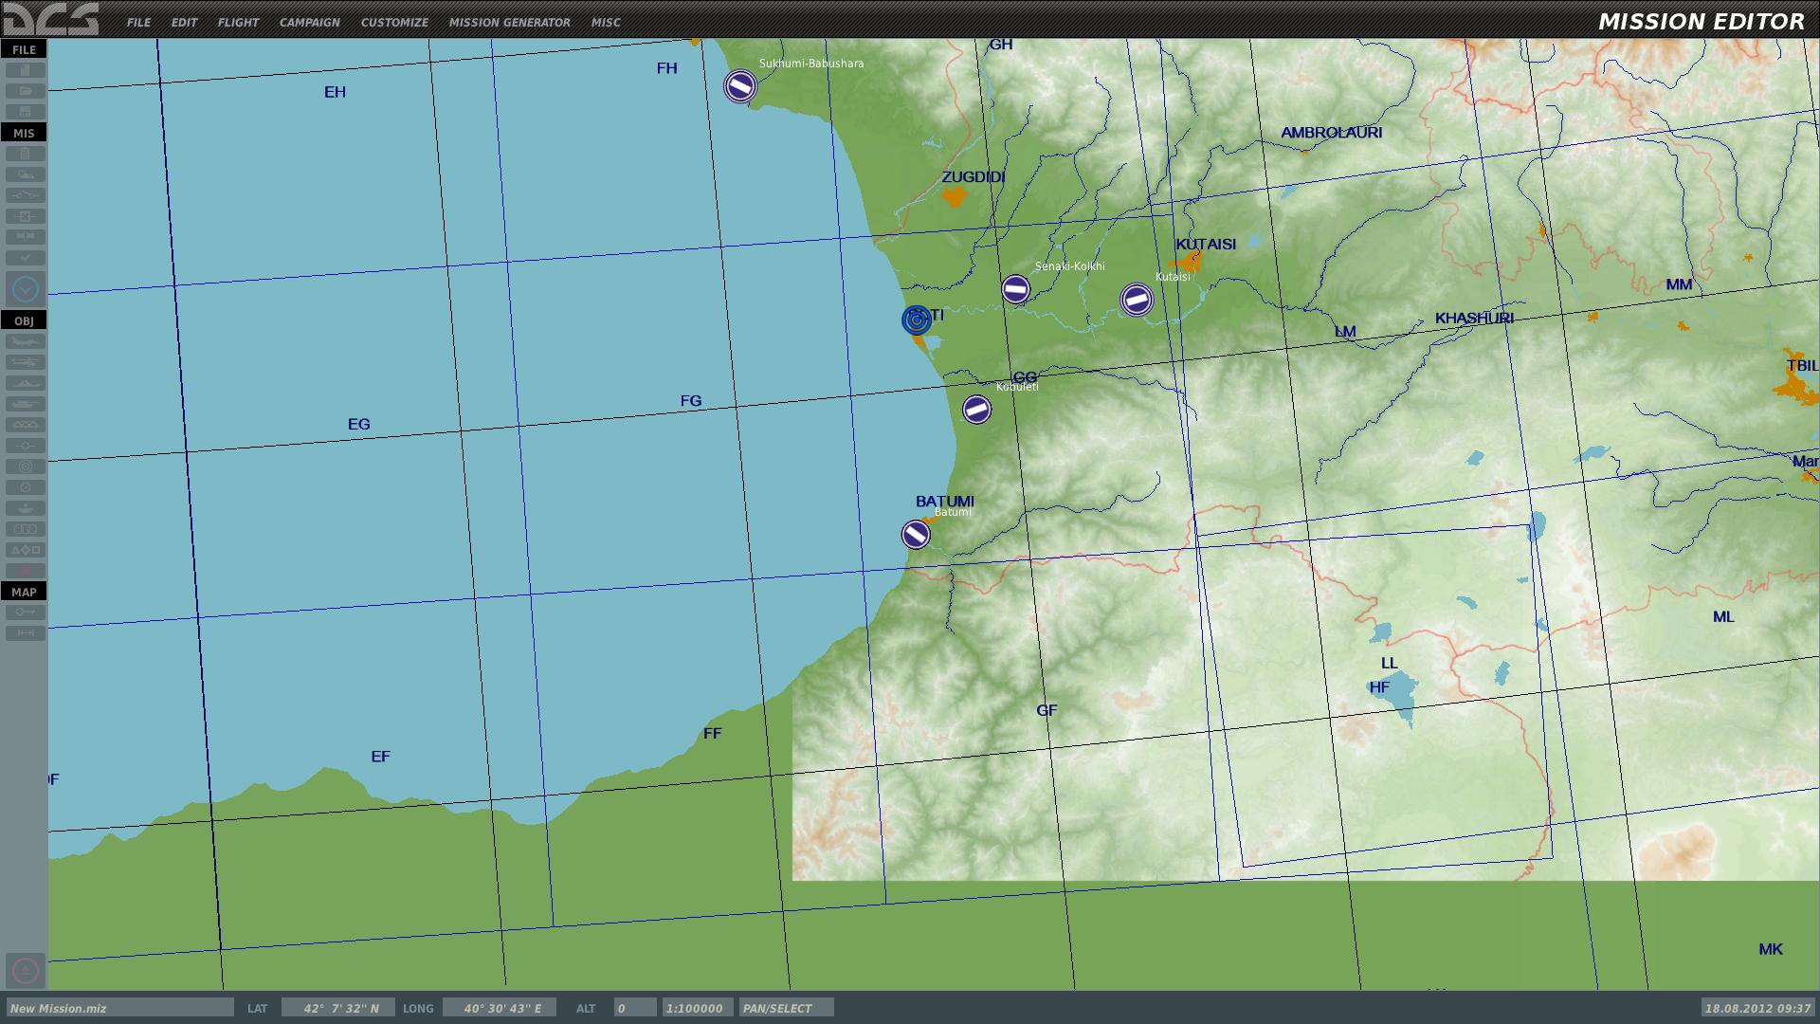Open the CAMPAIGN menu

[x=309, y=22]
